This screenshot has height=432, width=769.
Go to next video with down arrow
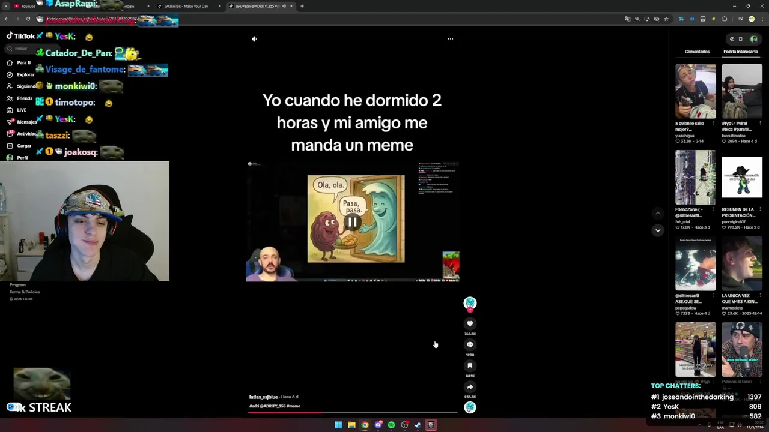(x=658, y=230)
